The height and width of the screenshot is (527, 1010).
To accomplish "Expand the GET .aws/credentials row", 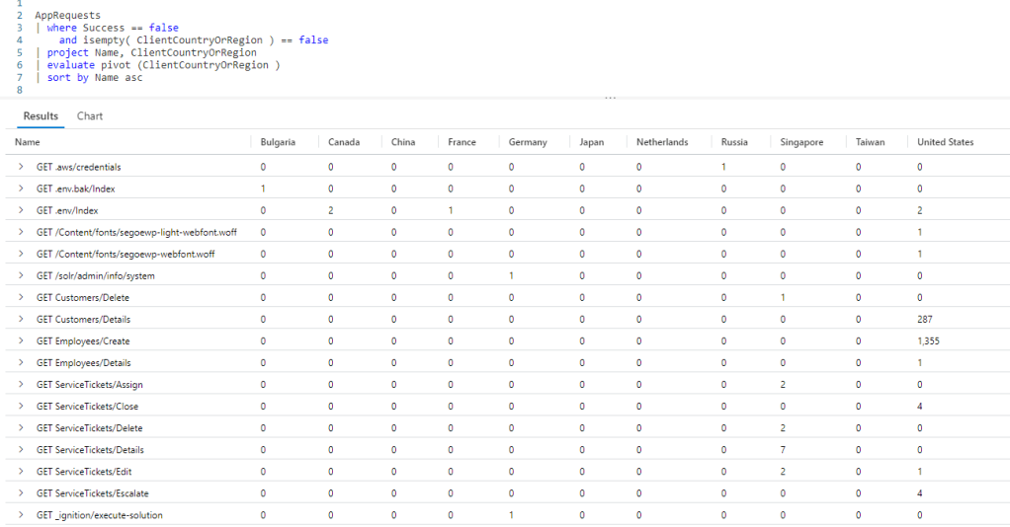I will (21, 167).
